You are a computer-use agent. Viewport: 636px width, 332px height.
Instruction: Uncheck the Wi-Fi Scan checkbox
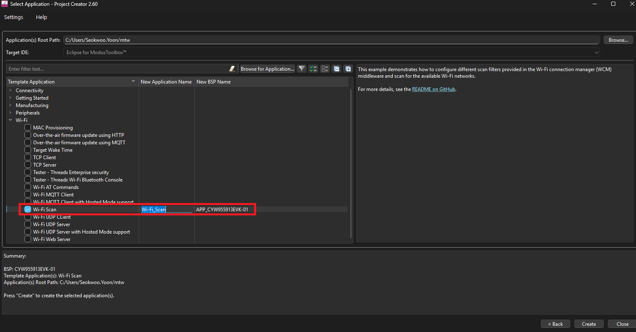click(28, 210)
